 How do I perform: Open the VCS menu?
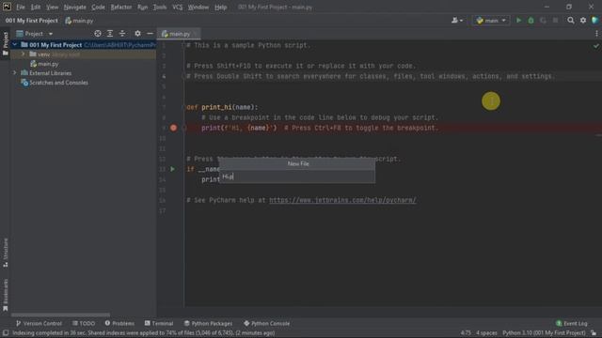tap(178, 7)
